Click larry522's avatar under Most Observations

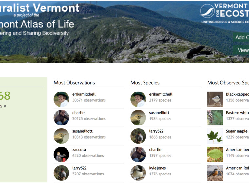(x=61, y=173)
